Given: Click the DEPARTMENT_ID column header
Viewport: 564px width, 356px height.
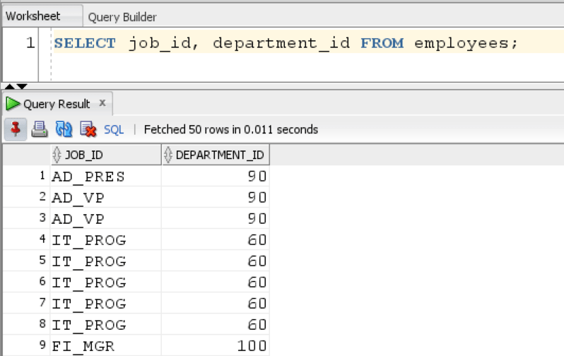Looking at the screenshot, I should tap(220, 155).
